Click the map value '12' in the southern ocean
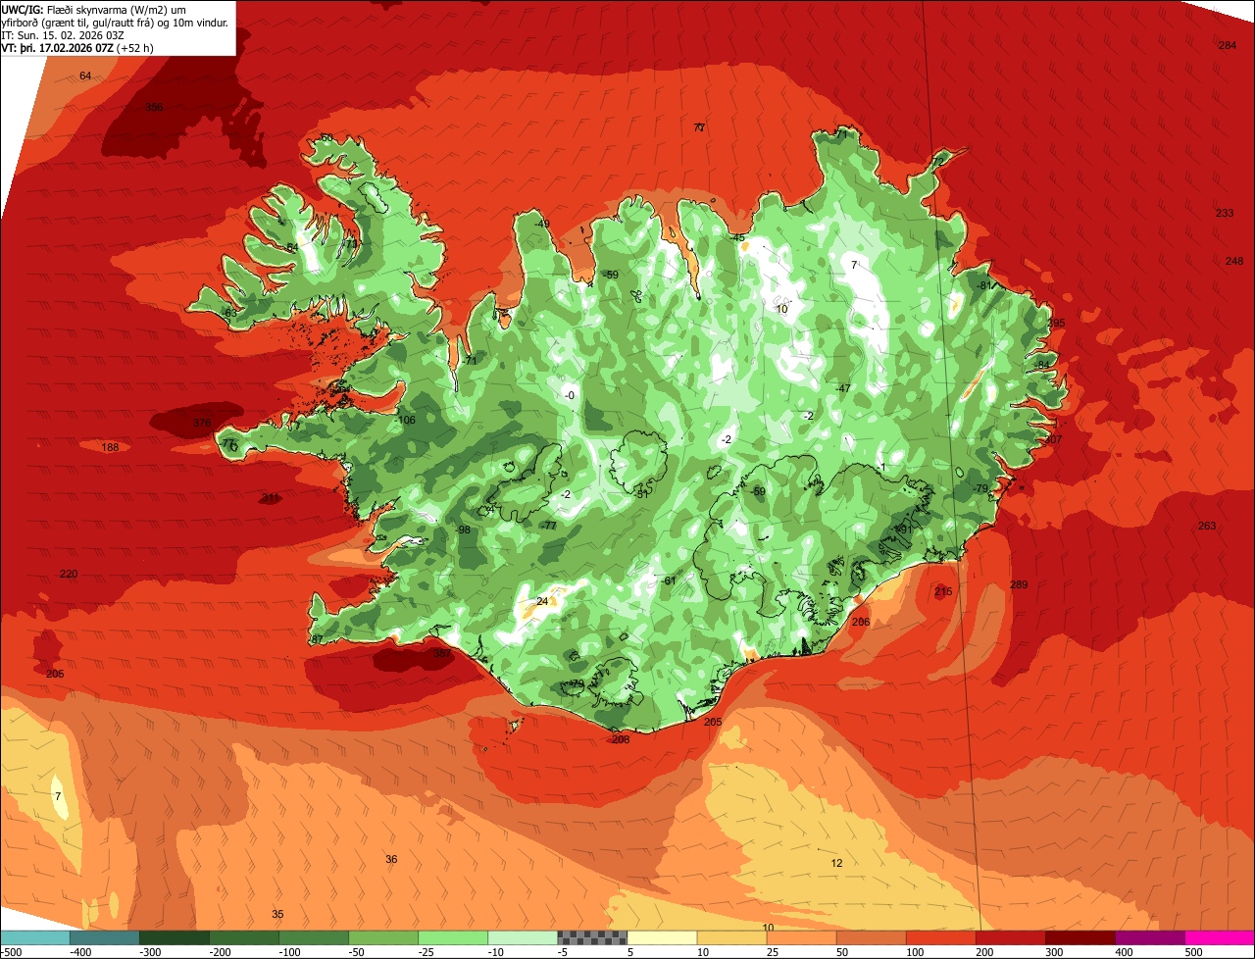1255x959 pixels. (836, 864)
